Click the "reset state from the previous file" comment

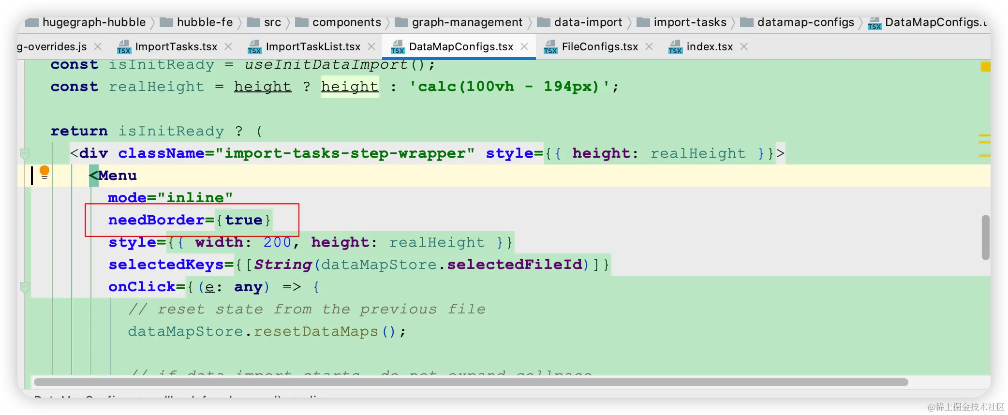pyautogui.click(x=307, y=309)
